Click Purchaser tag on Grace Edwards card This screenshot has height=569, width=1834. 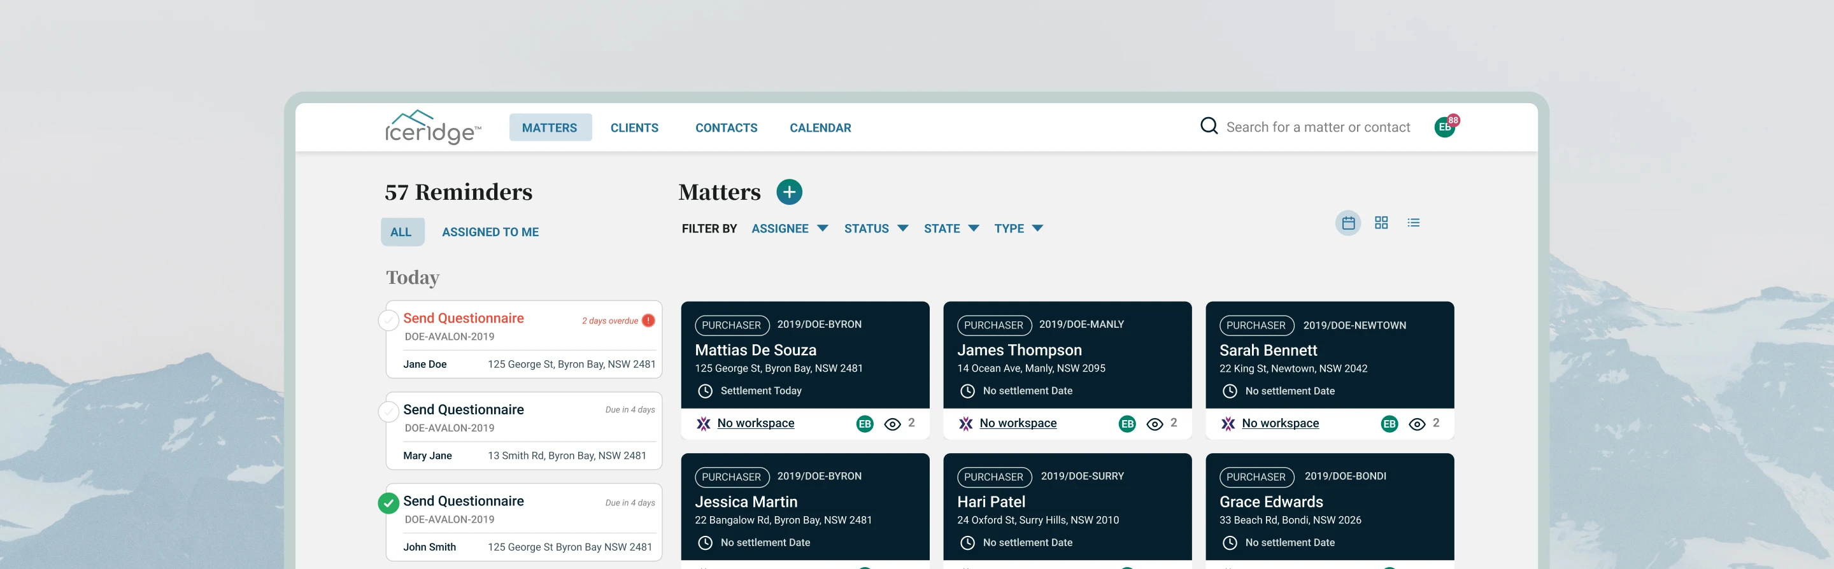point(1256,477)
